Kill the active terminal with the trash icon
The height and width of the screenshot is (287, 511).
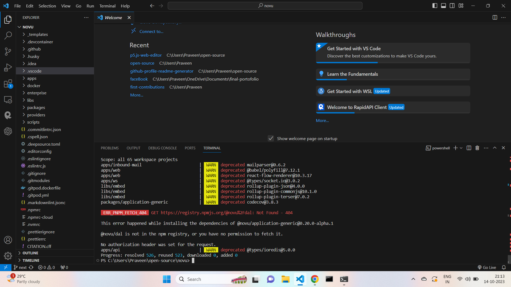point(477,148)
